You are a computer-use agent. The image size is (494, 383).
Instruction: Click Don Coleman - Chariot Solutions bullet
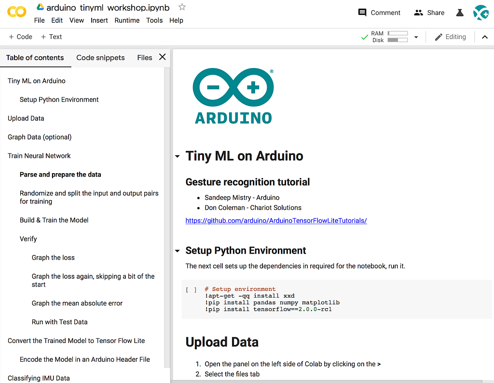253,207
